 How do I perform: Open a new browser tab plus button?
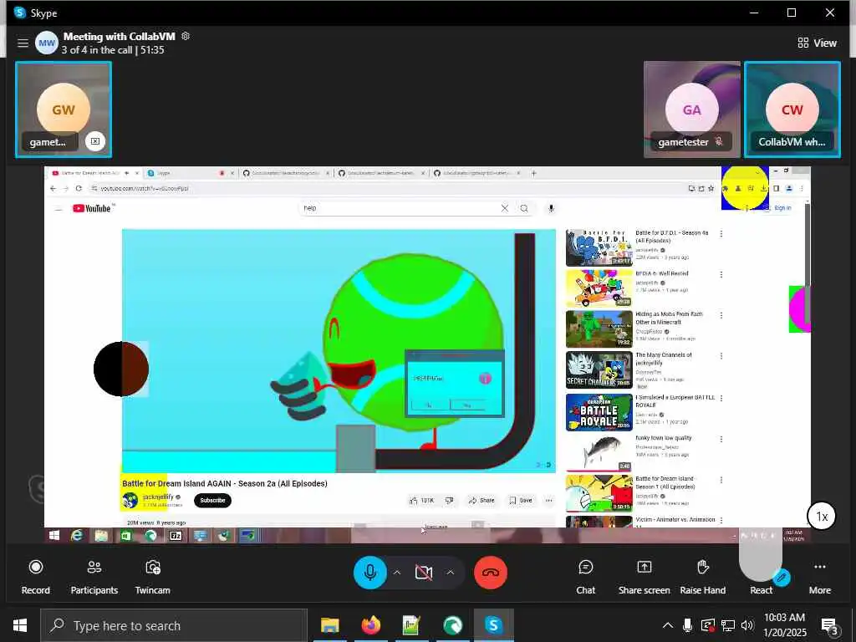click(533, 173)
